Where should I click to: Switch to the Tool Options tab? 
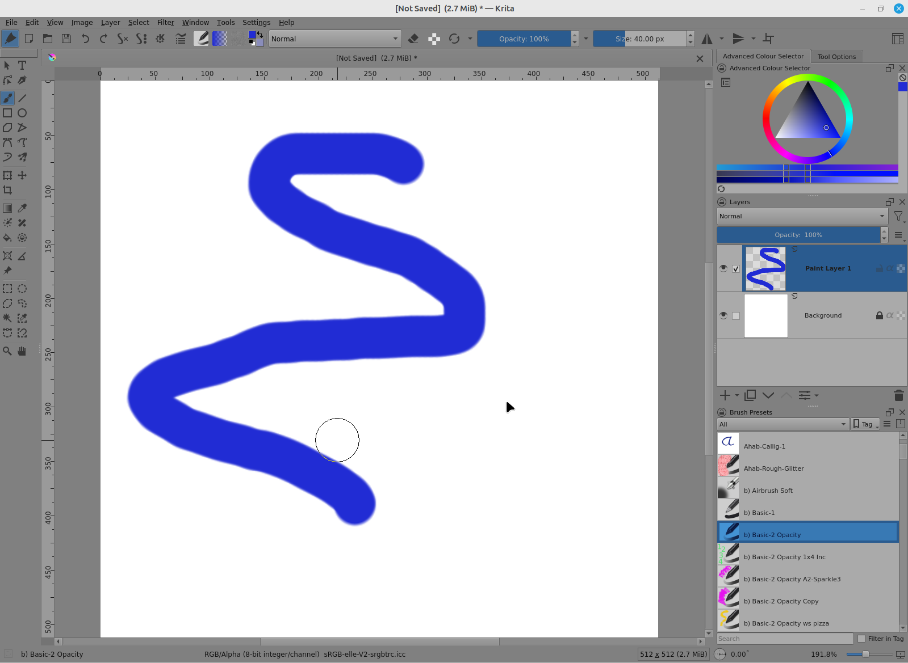click(836, 57)
